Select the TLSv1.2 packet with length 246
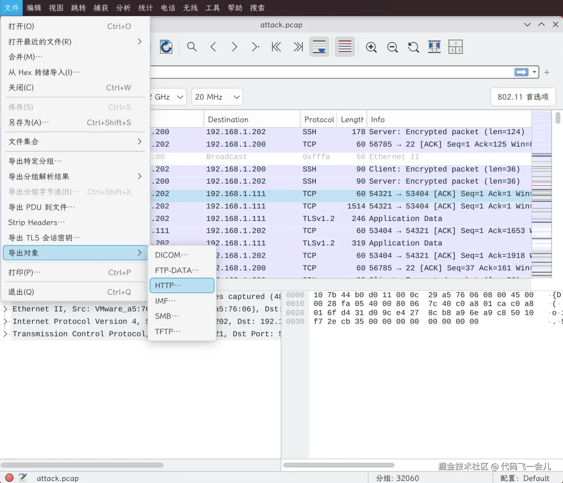The width and height of the screenshot is (563, 483). (x=340, y=219)
